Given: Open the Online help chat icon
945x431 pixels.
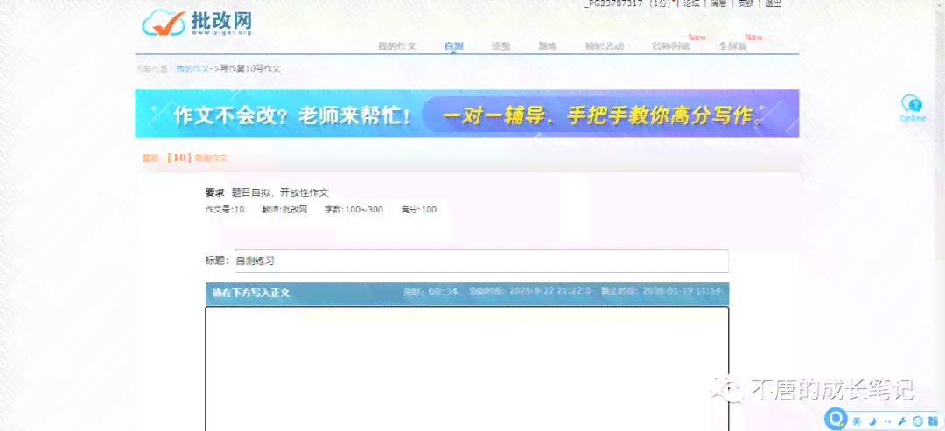Looking at the screenshot, I should click(x=912, y=108).
